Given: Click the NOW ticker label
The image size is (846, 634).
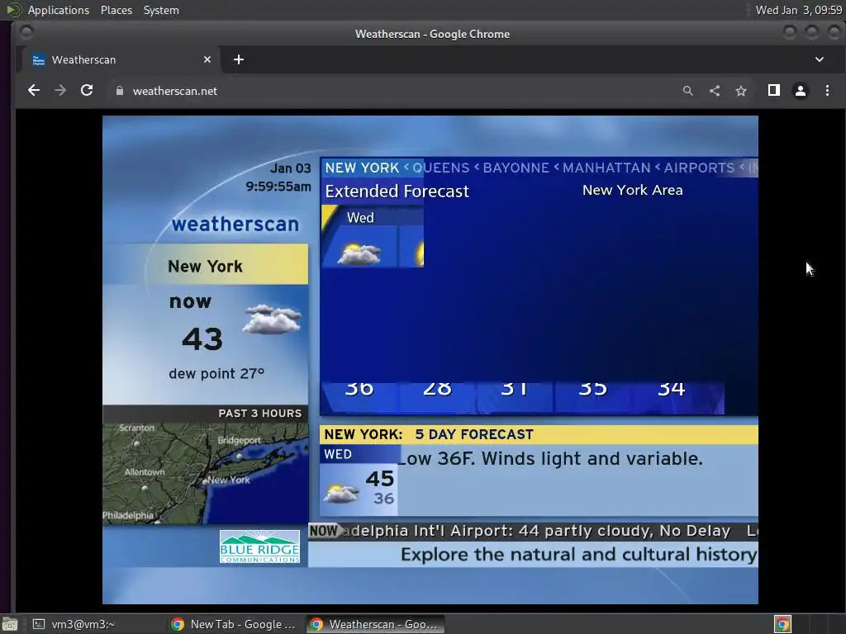Looking at the screenshot, I should tap(323, 531).
